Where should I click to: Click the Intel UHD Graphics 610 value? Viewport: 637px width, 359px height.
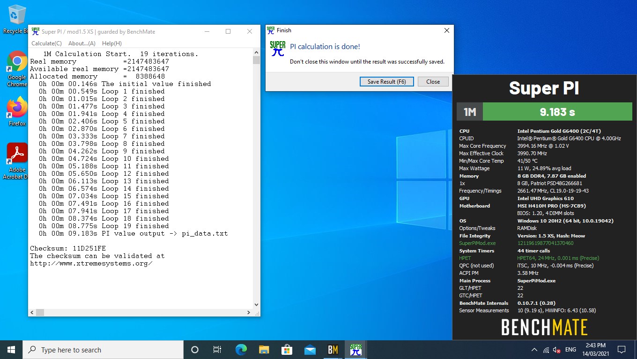(x=545, y=198)
